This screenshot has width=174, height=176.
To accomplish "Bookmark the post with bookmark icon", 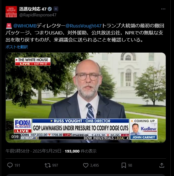I will (124, 165).
